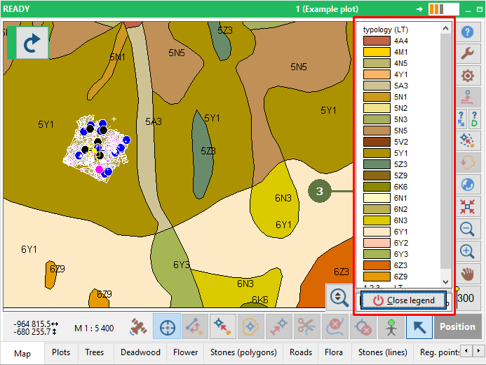Click the 5V2 brown legend swatch
This screenshot has width=486, height=365.
click(375, 142)
